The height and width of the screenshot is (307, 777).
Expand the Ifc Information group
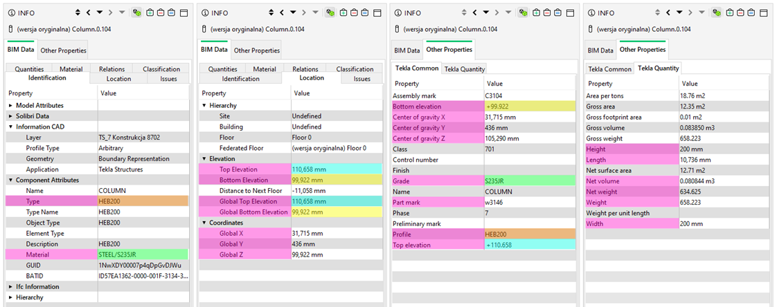[x=11, y=287]
